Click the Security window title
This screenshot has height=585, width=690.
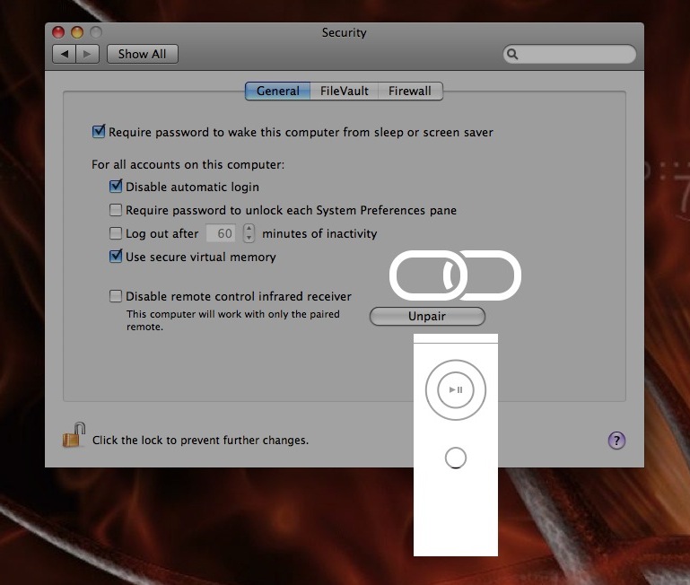click(345, 32)
